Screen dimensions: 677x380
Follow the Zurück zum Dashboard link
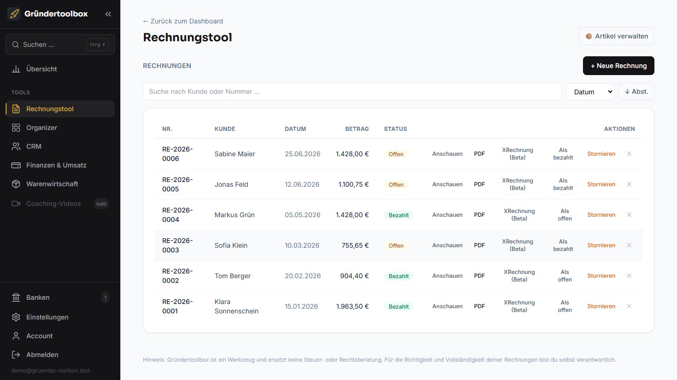[183, 21]
